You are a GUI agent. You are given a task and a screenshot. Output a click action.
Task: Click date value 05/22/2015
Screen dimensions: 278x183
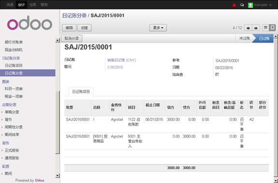(x=224, y=68)
